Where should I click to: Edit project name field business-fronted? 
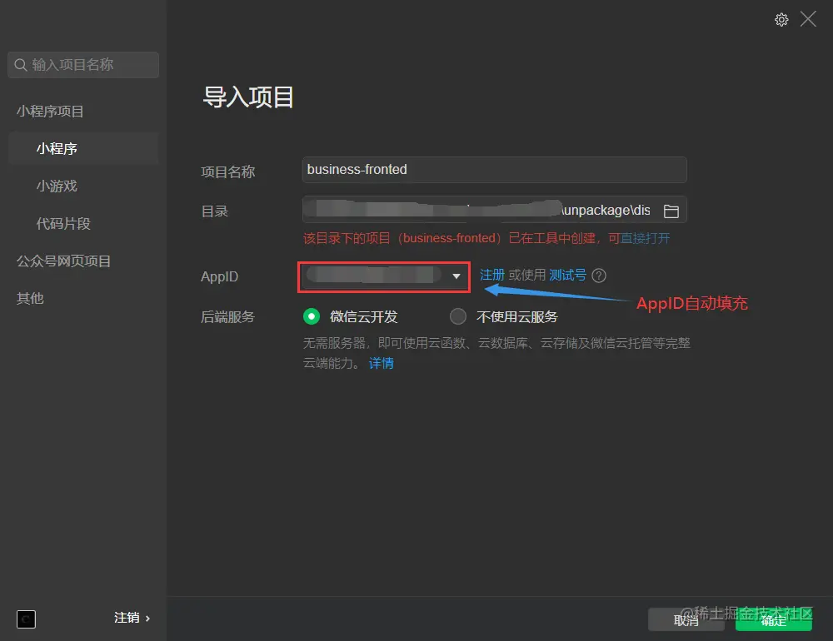495,170
